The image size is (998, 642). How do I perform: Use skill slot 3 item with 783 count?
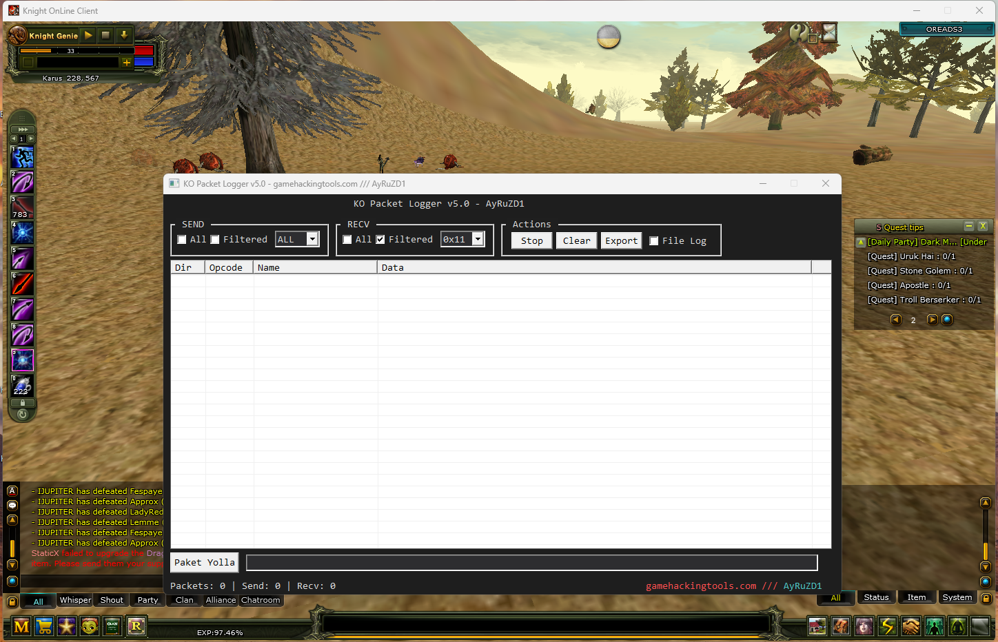(x=23, y=208)
